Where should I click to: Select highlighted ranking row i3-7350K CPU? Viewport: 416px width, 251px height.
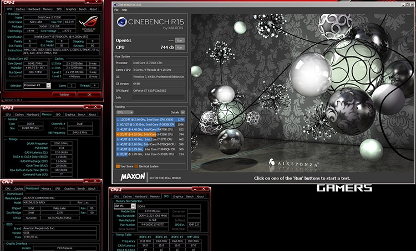point(150,134)
